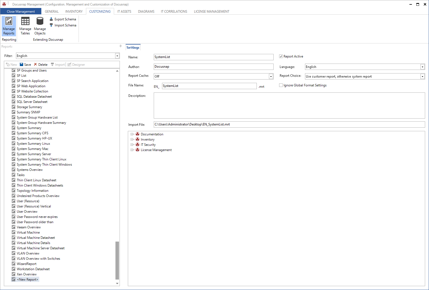Select System Summary Linux report
The height and width of the screenshot is (290, 429).
33,143
